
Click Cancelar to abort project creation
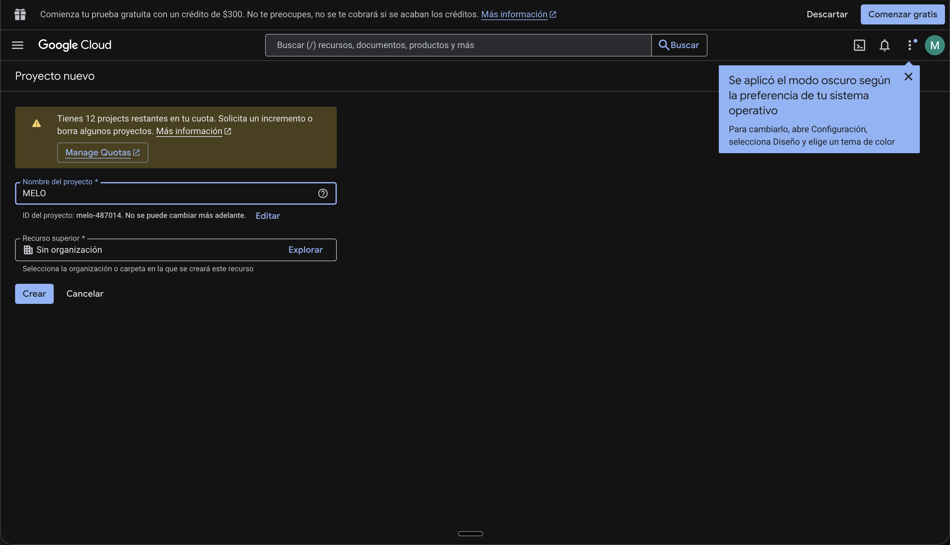pos(85,294)
